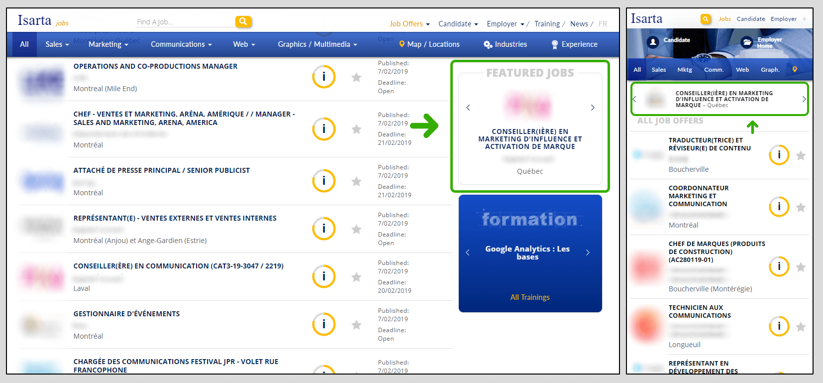Viewport: 823px width, 383px height.
Task: Expand the Job Offers menu
Action: (x=409, y=24)
